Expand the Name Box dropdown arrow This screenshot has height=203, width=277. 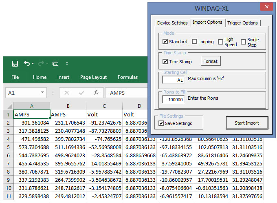(42, 92)
